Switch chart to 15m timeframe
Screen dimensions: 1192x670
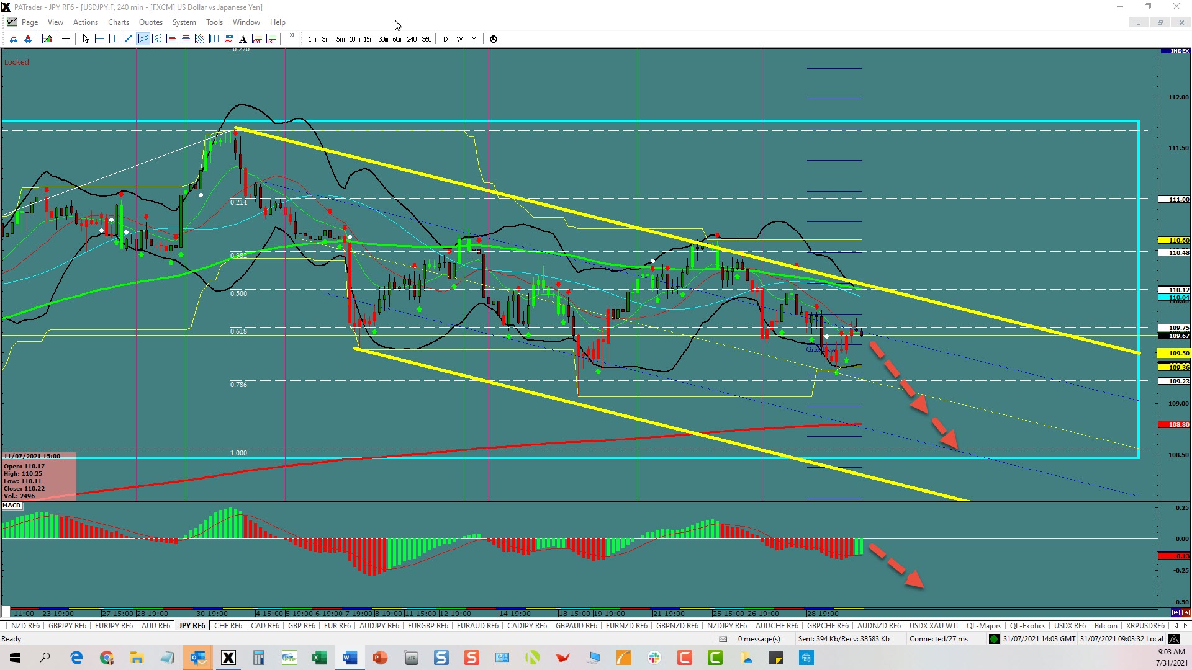pos(369,39)
